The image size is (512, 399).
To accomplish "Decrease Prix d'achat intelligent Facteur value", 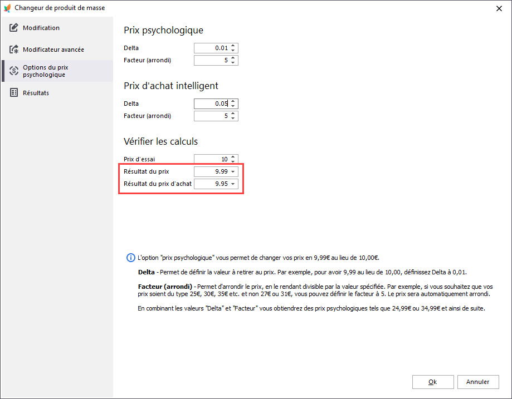I will 233,118.
